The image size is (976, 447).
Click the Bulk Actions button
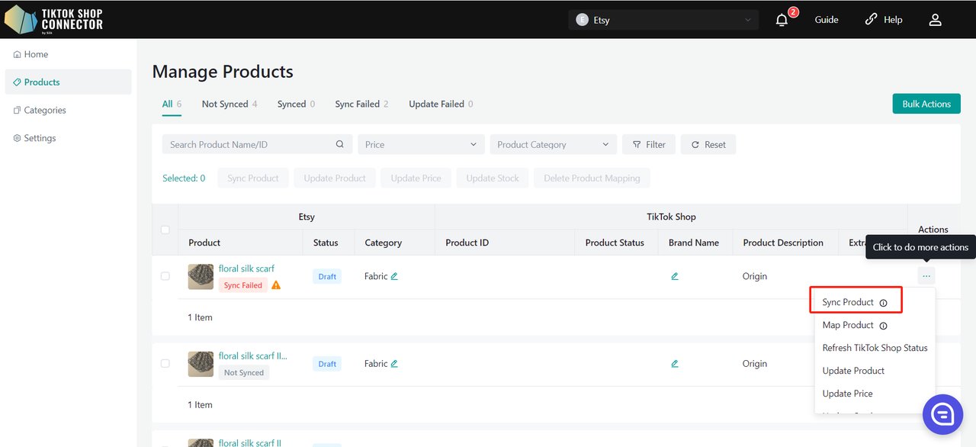926,104
